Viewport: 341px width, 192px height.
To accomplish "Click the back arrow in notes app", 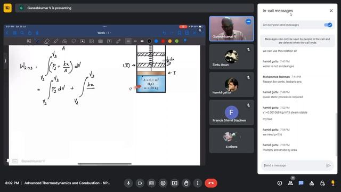I will [x=7, y=33].
